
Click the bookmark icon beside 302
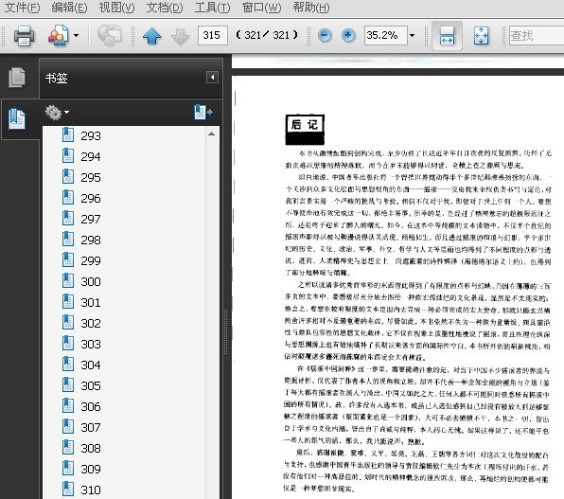point(68,323)
